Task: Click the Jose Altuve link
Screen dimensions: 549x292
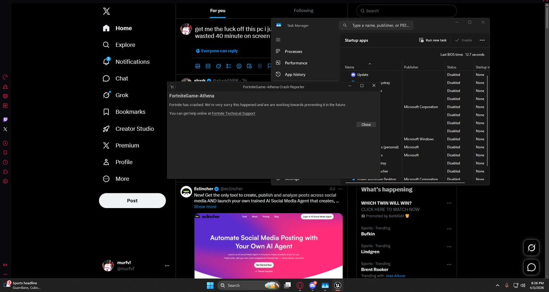Action: click(x=395, y=276)
